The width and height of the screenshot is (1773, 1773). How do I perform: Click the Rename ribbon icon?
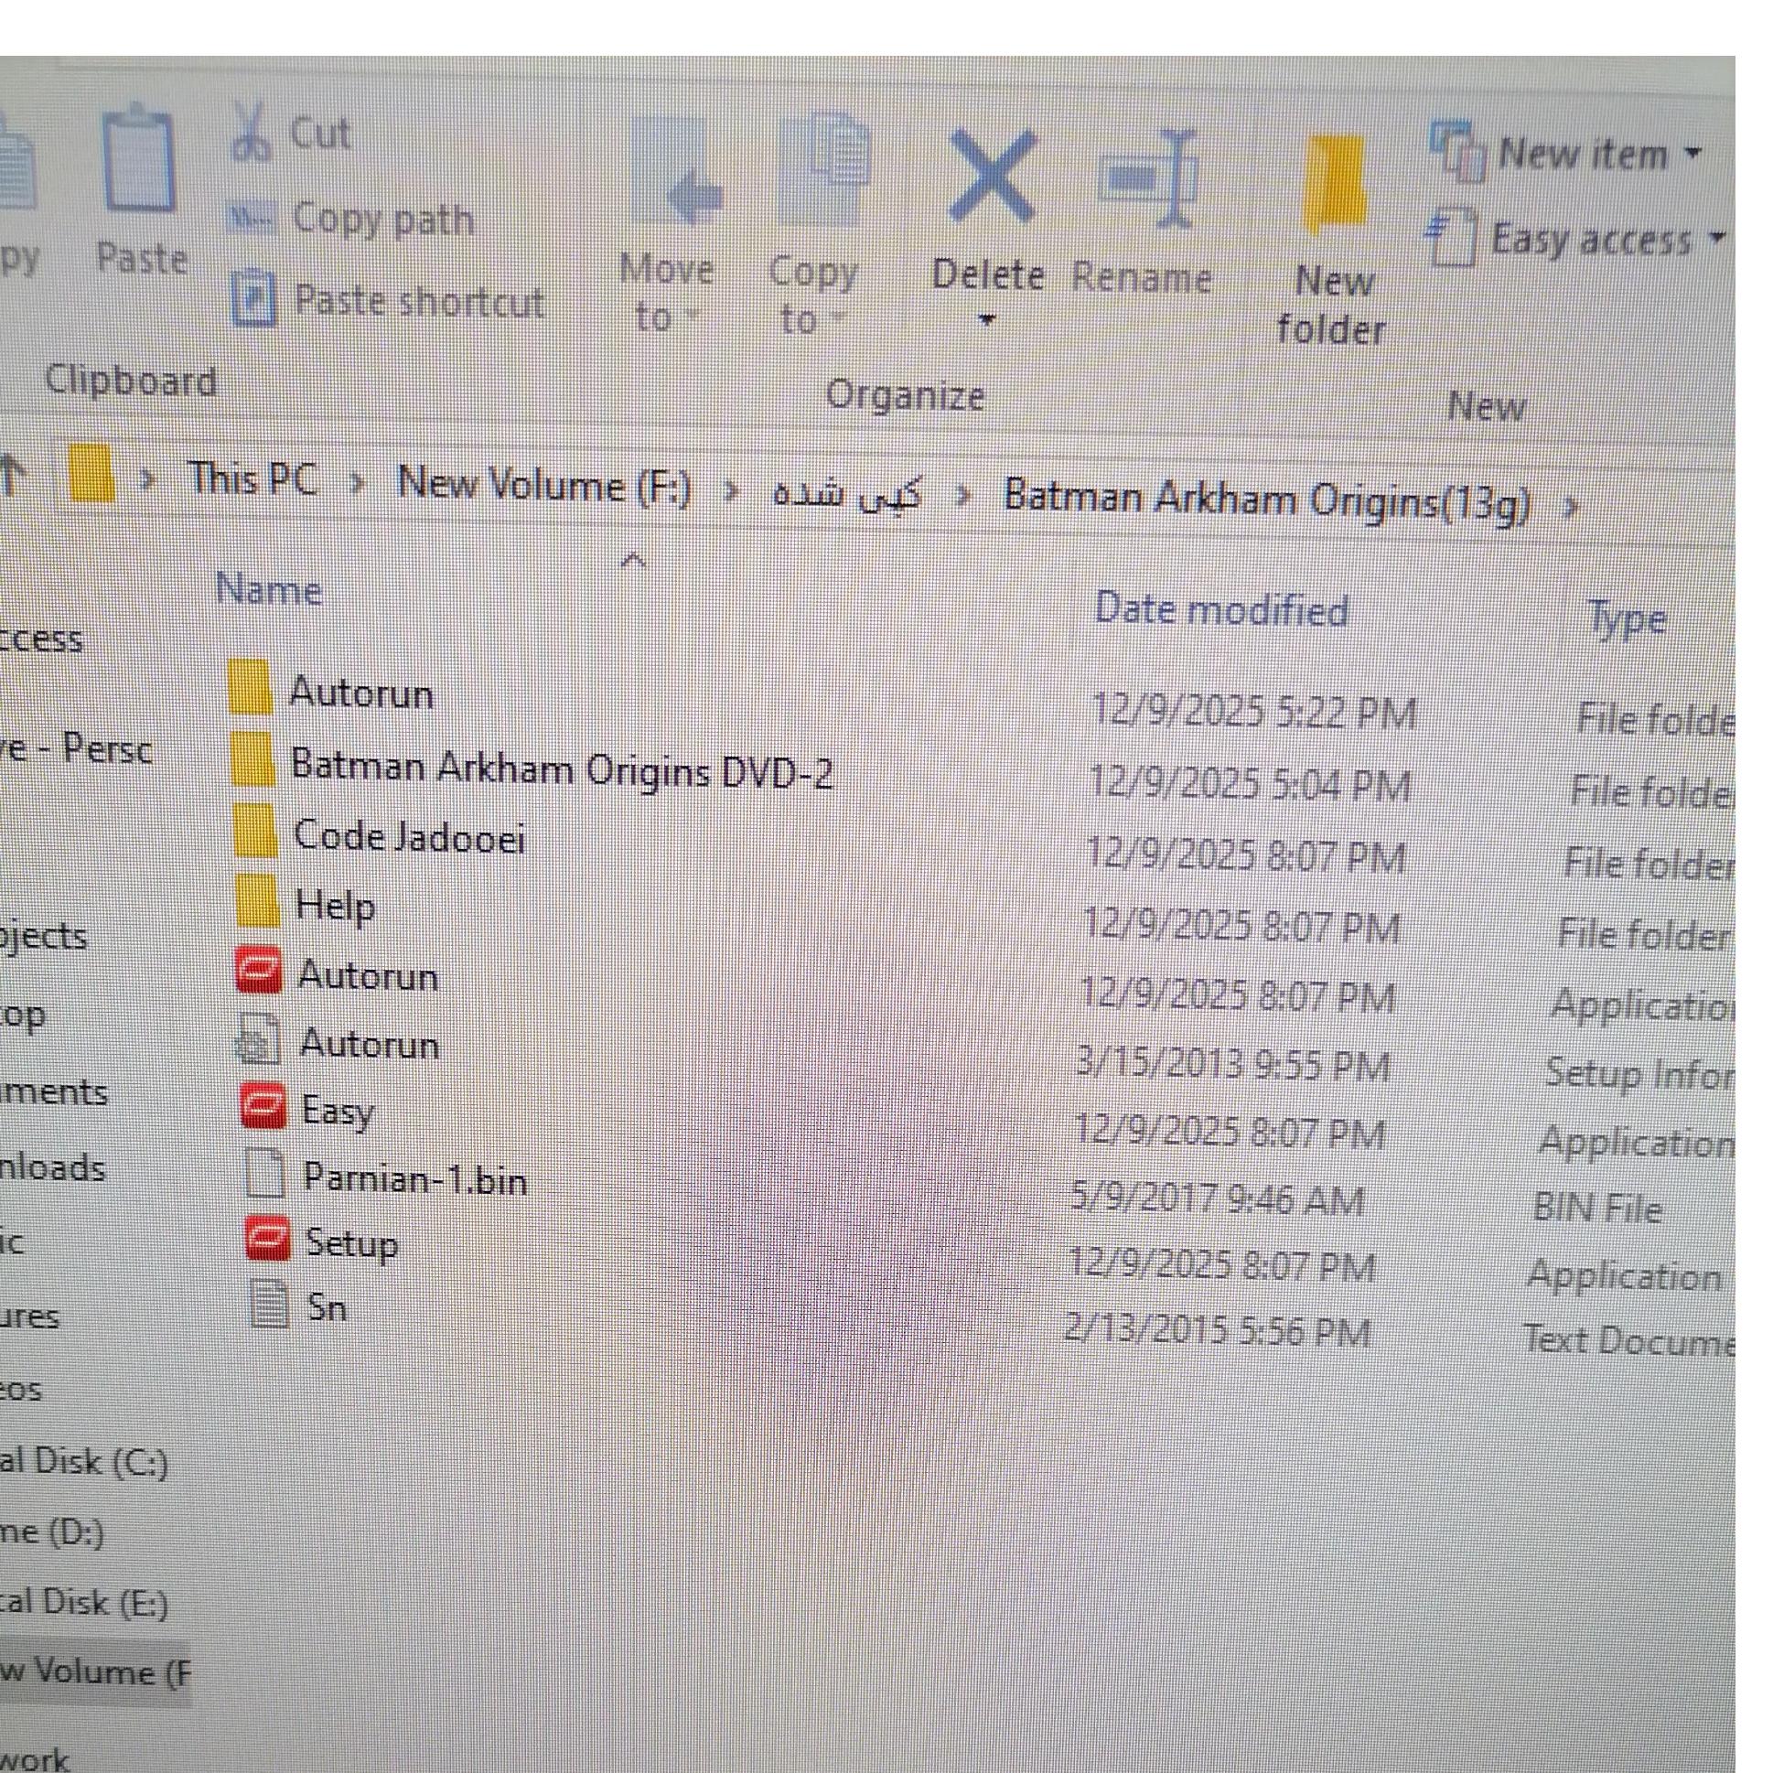point(1149,179)
